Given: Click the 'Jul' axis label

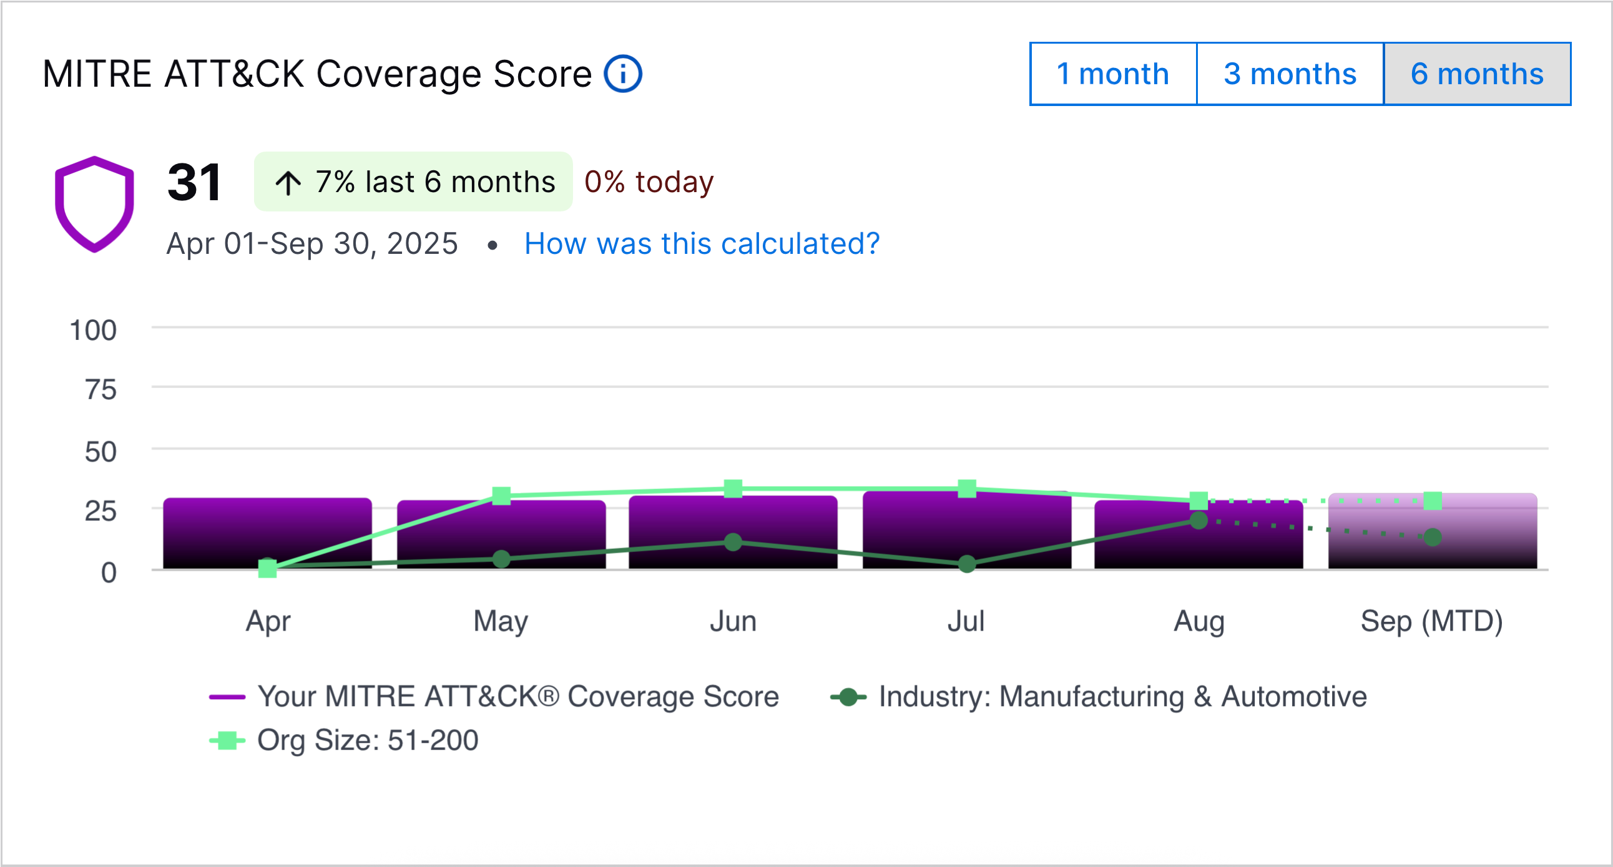Looking at the screenshot, I should [x=966, y=621].
